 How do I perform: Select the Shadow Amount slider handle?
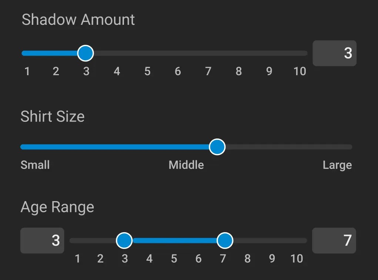click(x=85, y=53)
